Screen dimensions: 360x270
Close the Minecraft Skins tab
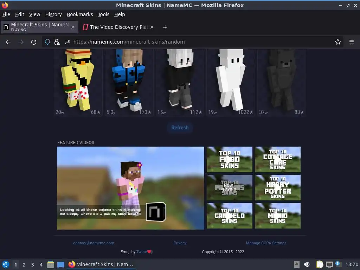[x=73, y=27]
